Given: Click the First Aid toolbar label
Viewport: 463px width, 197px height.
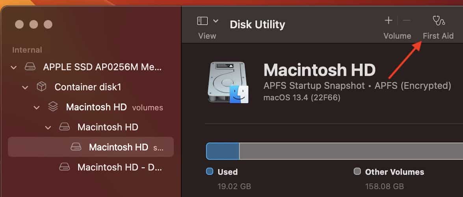Looking at the screenshot, I should [x=438, y=36].
